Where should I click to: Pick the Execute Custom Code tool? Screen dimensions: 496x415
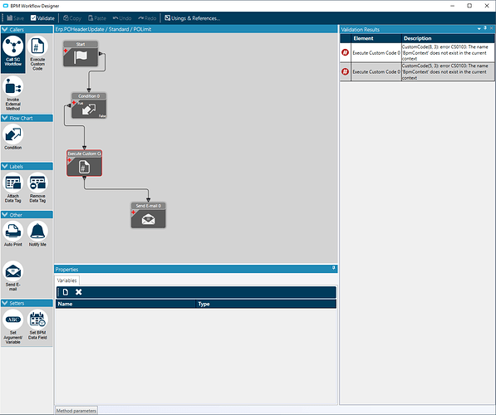point(37,46)
